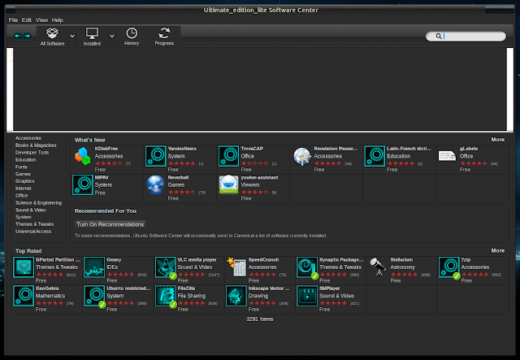Click the 3291 items count

click(x=260, y=319)
